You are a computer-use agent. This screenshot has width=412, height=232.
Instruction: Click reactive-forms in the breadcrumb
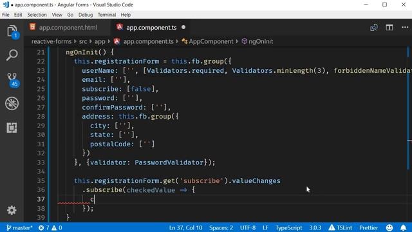[x=51, y=41]
